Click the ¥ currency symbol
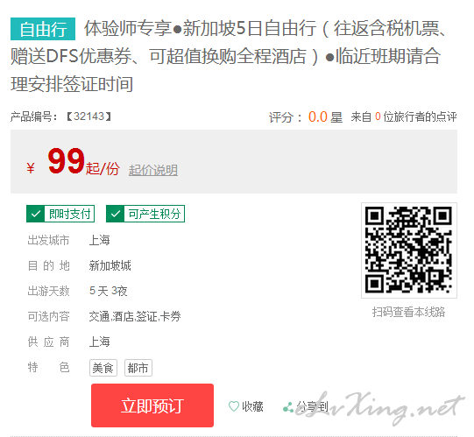Image resolution: width=474 pixels, height=437 pixels. click(31, 168)
